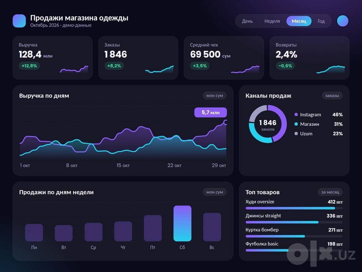Switch period to Неделя
The image size is (362, 272).
pos(272,21)
